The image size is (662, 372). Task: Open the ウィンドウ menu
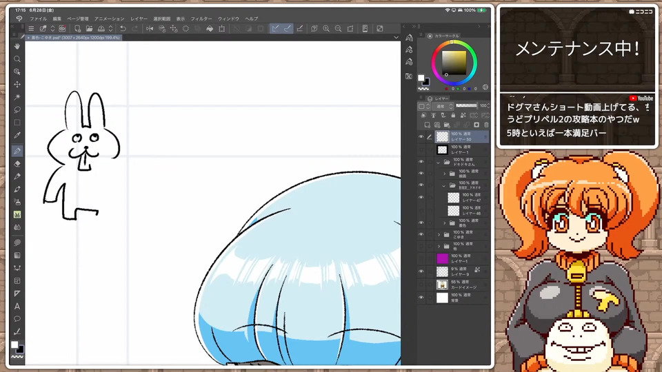point(228,19)
